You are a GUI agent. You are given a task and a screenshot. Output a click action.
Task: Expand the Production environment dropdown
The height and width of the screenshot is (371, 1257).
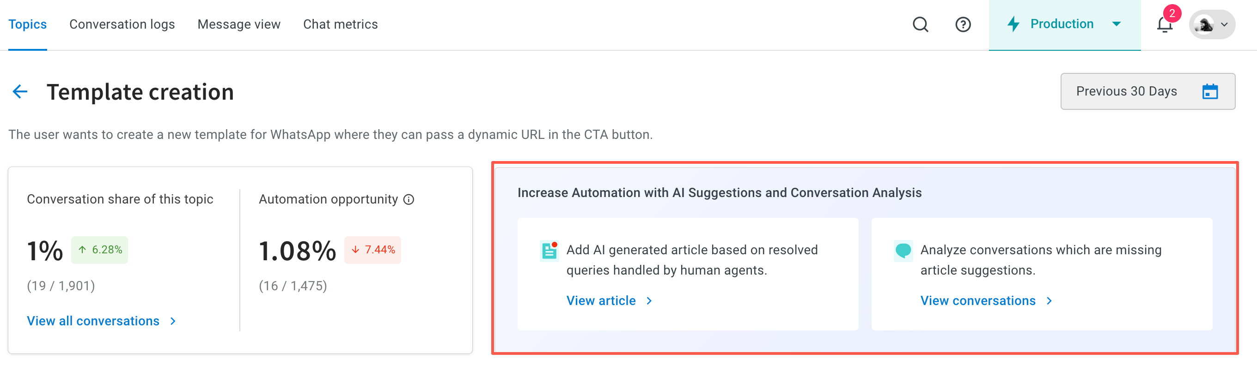[x=1116, y=24]
